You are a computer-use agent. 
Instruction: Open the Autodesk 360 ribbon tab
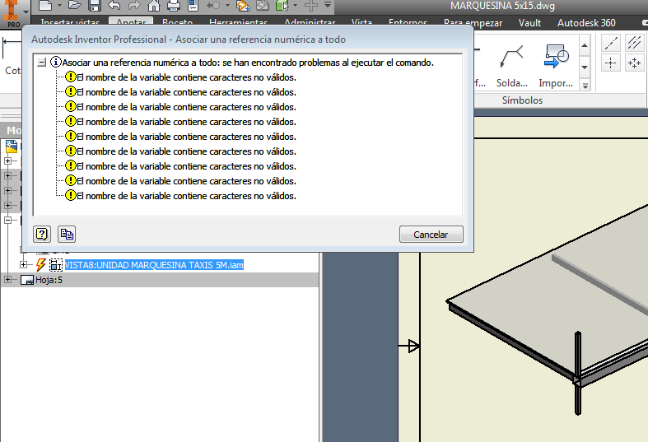click(586, 23)
